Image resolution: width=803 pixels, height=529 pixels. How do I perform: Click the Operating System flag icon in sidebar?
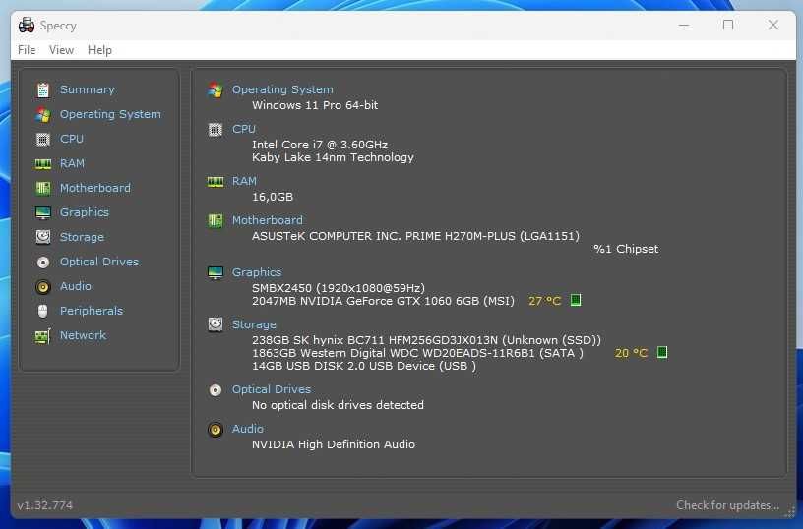click(x=43, y=115)
